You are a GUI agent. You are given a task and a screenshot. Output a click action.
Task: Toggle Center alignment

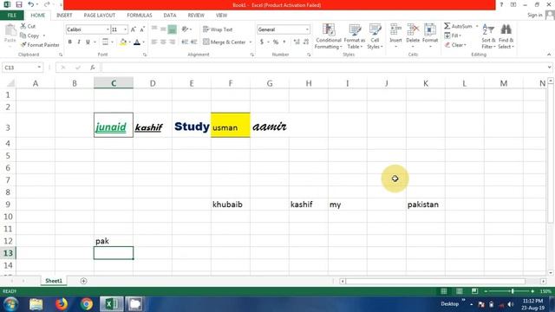pos(163,42)
